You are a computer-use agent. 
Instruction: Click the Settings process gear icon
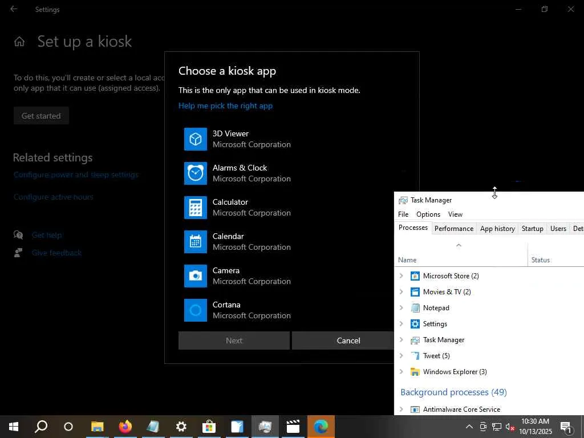pos(415,324)
